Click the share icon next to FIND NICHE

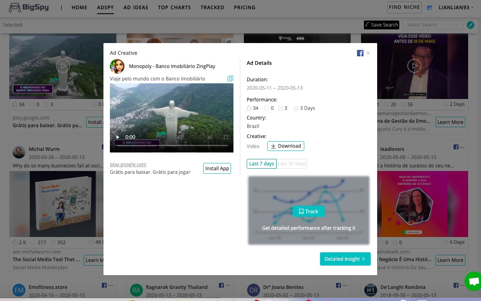coord(429,7)
